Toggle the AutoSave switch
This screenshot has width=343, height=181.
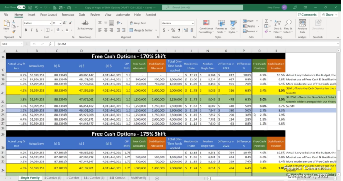pyautogui.click(x=21, y=8)
